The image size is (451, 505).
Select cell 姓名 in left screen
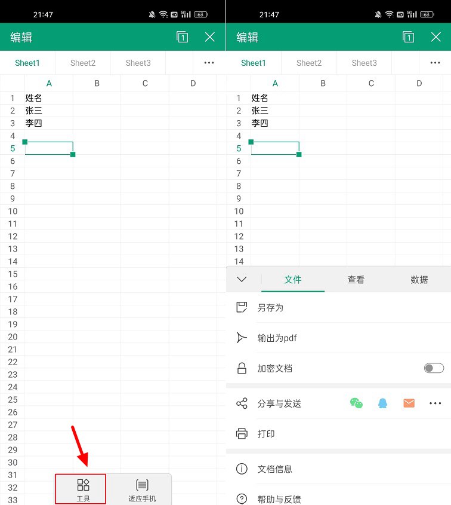click(49, 98)
